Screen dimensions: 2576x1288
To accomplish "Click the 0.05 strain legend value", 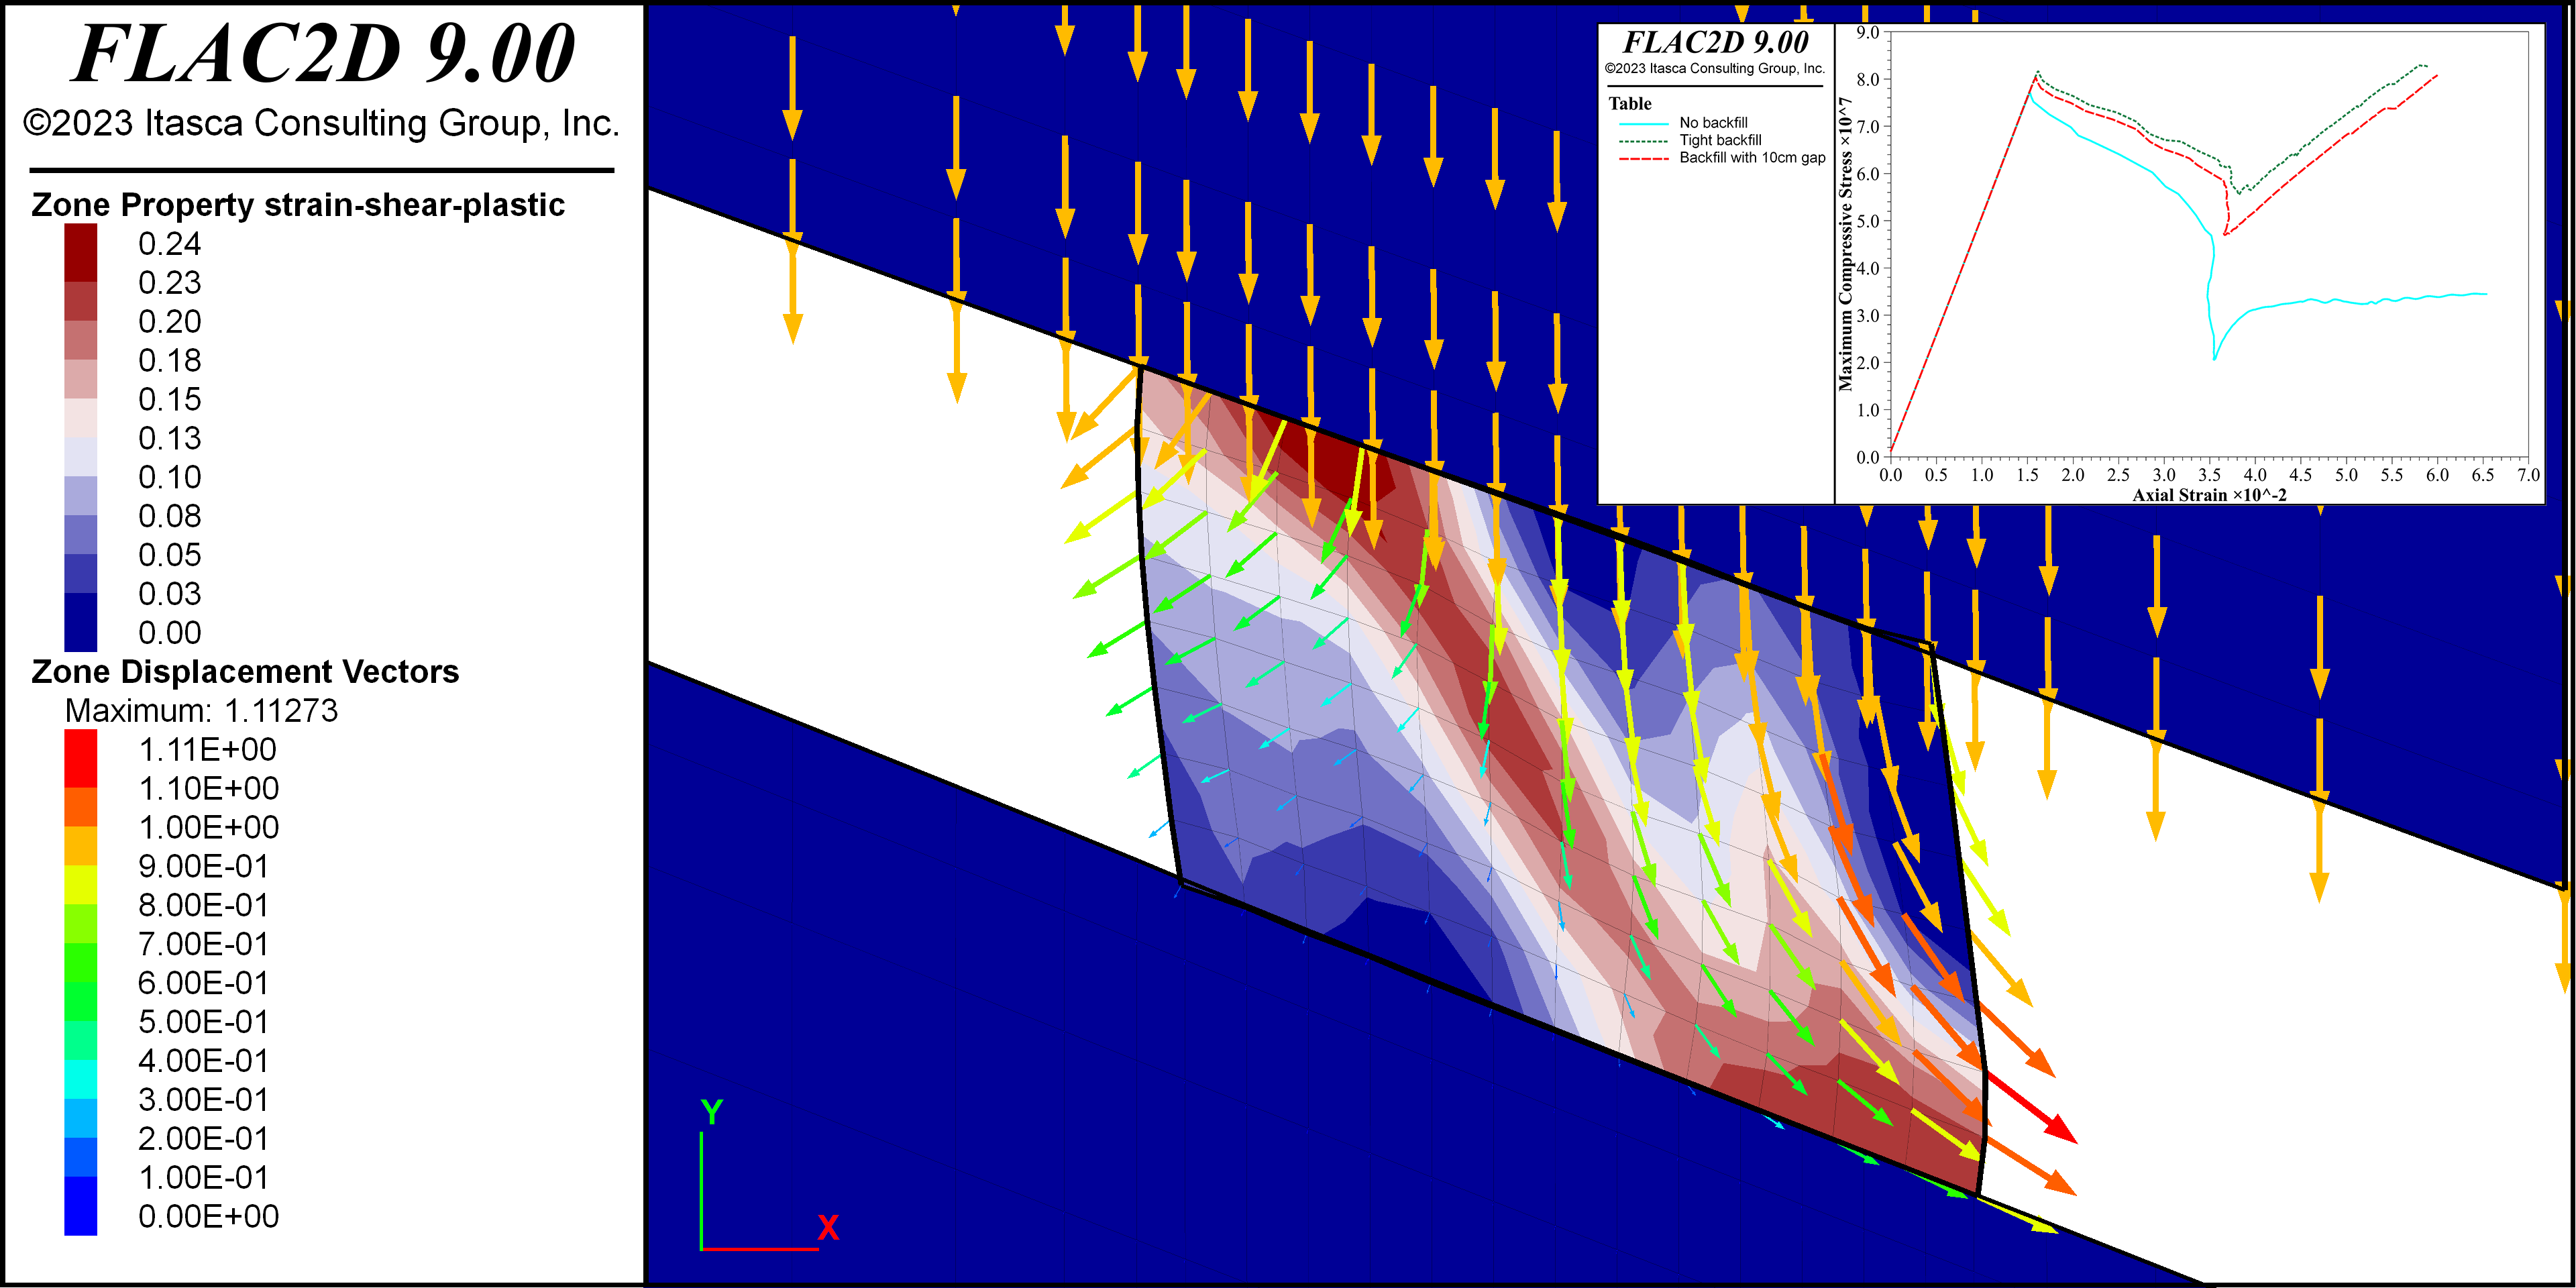I will point(169,555).
